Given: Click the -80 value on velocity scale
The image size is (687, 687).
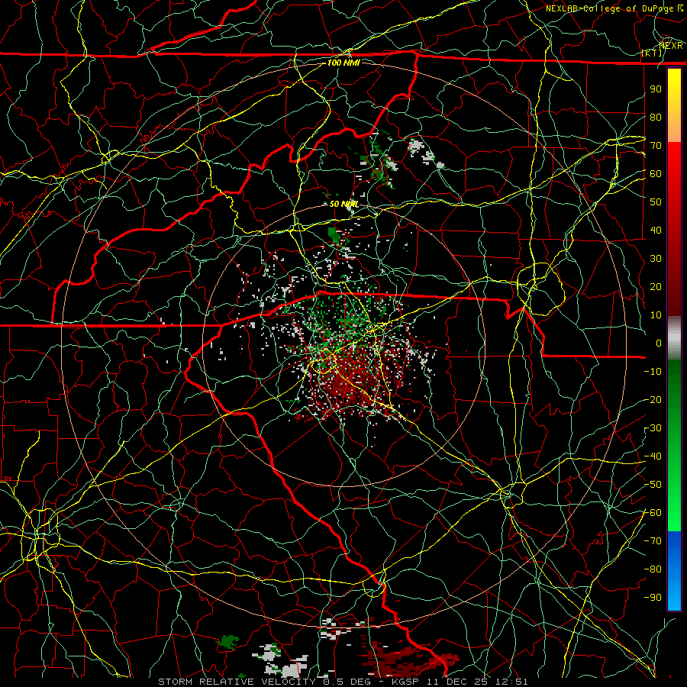Looking at the screenshot, I should click(653, 569).
